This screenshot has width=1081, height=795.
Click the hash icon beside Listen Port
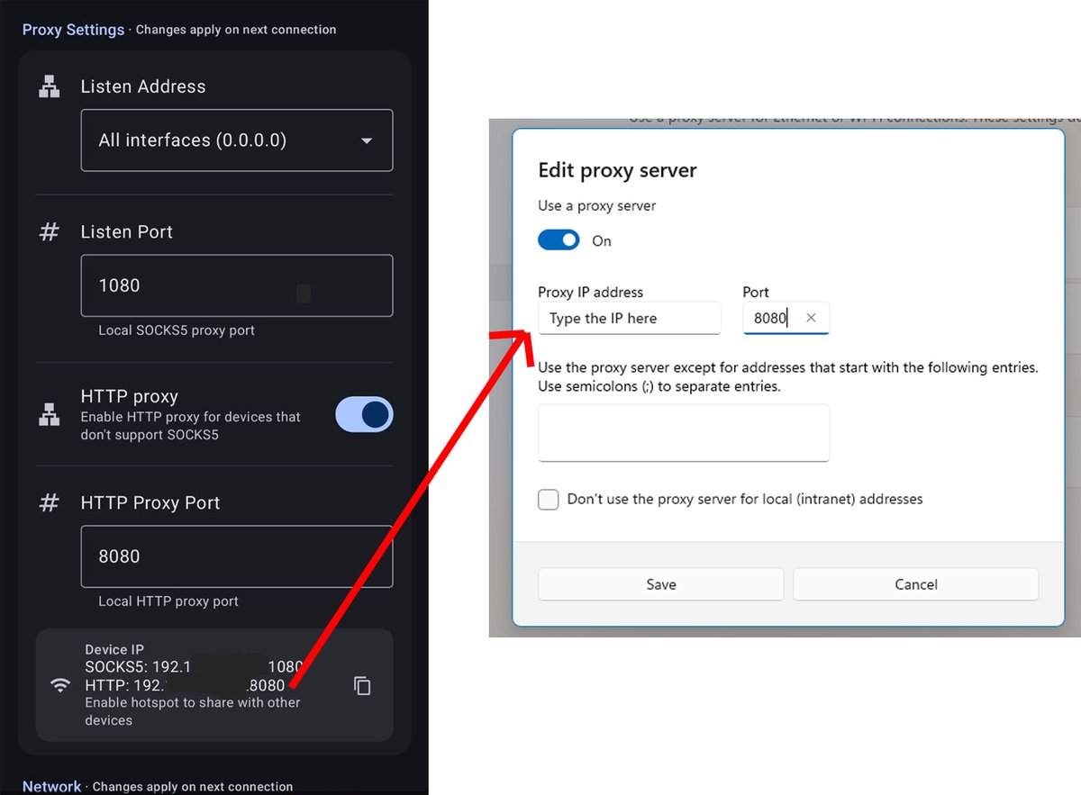50,232
